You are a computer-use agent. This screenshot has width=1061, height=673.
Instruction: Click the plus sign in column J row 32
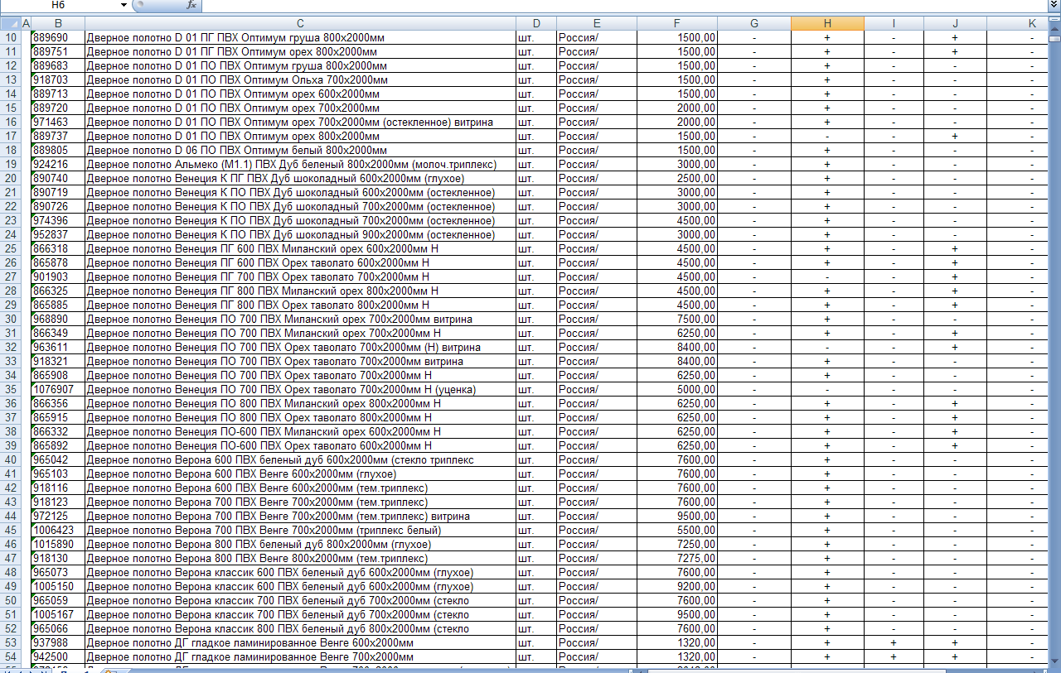[x=955, y=347]
